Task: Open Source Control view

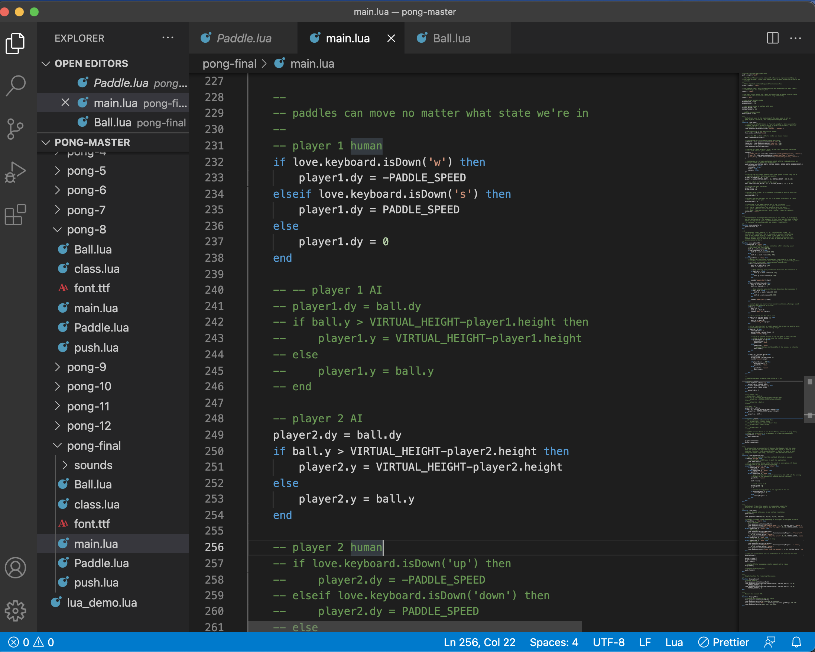Action: click(x=16, y=129)
